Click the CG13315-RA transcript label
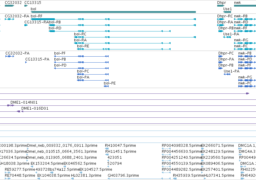This screenshot has width=256, height=180. click(37, 22)
